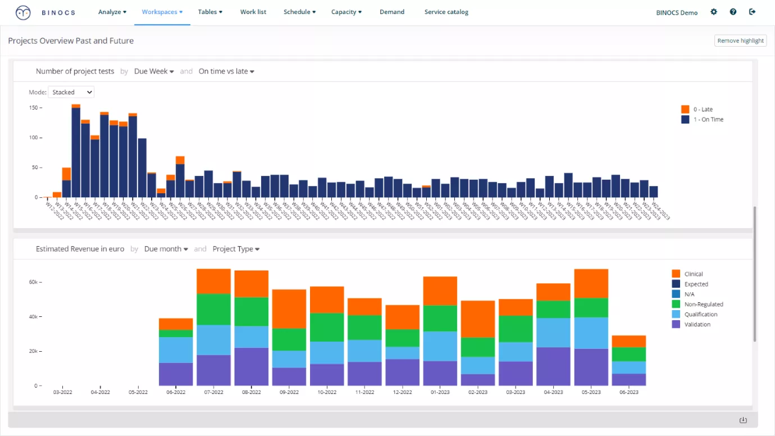Click the help question mark icon
Viewport: 775px width, 436px height.
[x=733, y=12]
